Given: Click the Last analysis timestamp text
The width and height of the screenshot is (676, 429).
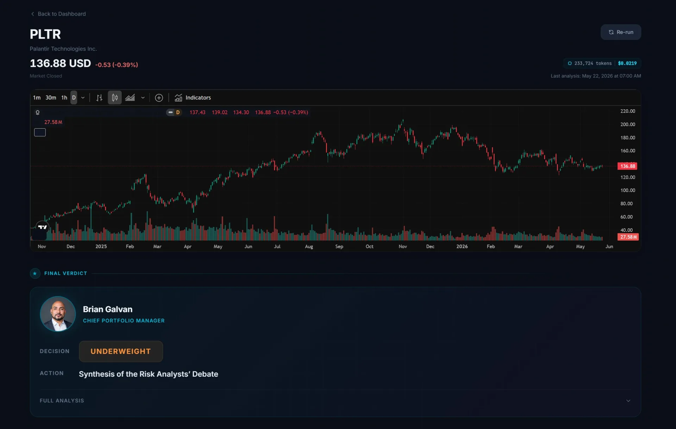Looking at the screenshot, I should point(596,76).
